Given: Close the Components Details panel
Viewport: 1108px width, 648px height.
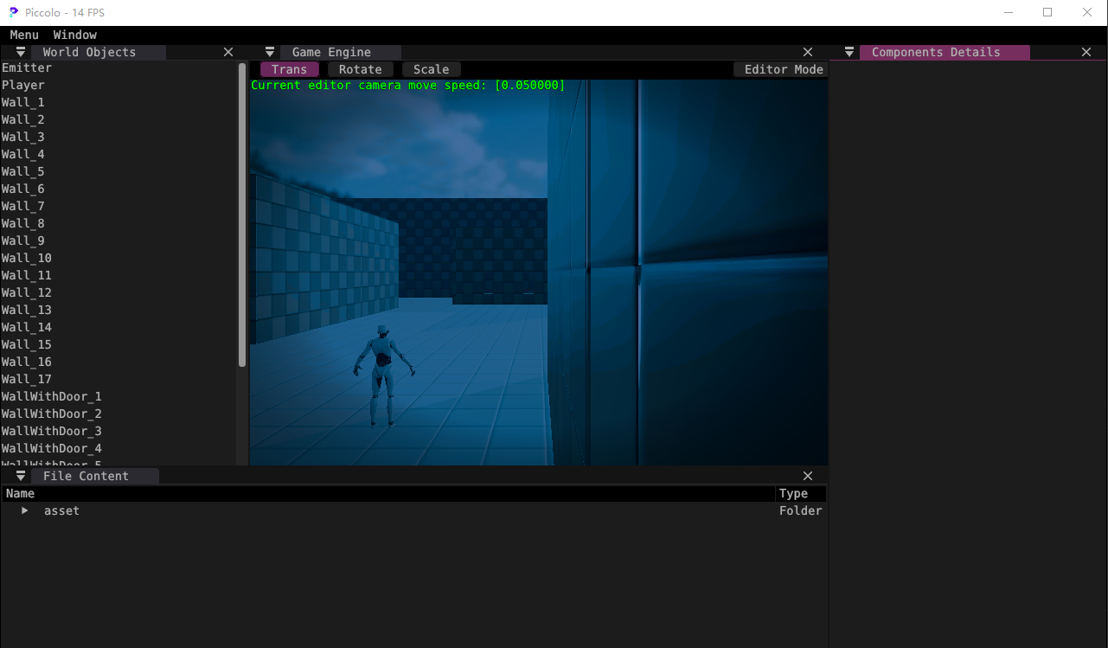Looking at the screenshot, I should click(1086, 52).
